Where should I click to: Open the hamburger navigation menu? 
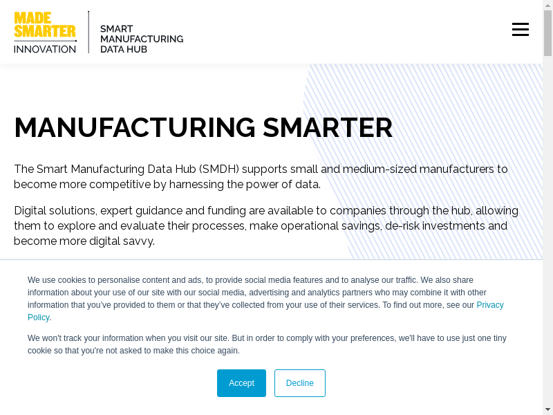coord(520,29)
